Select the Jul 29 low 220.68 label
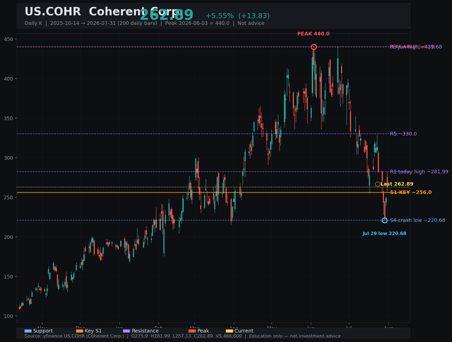452x342 pixels. 384,234
